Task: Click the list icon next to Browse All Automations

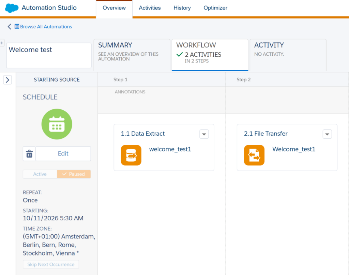Action: [17, 27]
